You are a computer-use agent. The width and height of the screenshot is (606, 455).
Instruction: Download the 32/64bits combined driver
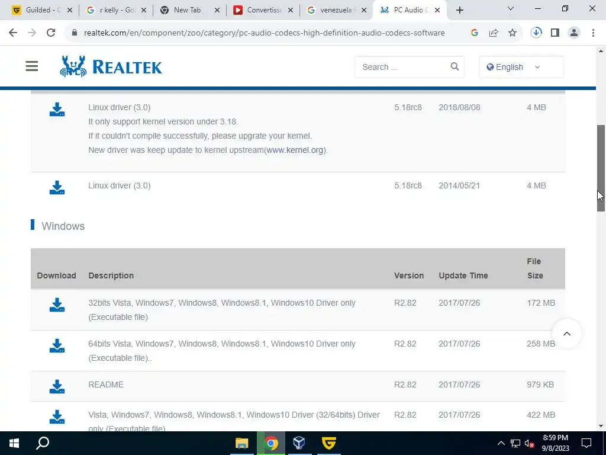(x=57, y=416)
